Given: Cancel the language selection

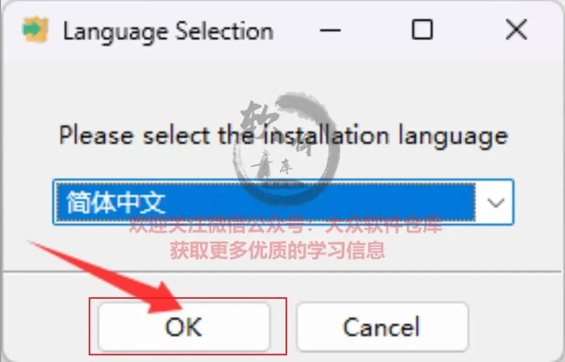Looking at the screenshot, I should click(382, 326).
